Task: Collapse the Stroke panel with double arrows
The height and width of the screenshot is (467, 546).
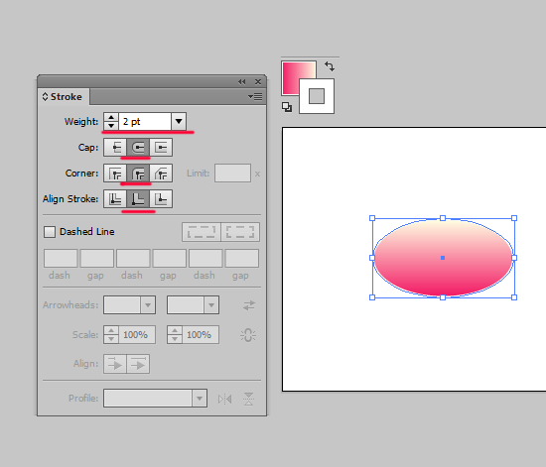Action: (x=241, y=81)
